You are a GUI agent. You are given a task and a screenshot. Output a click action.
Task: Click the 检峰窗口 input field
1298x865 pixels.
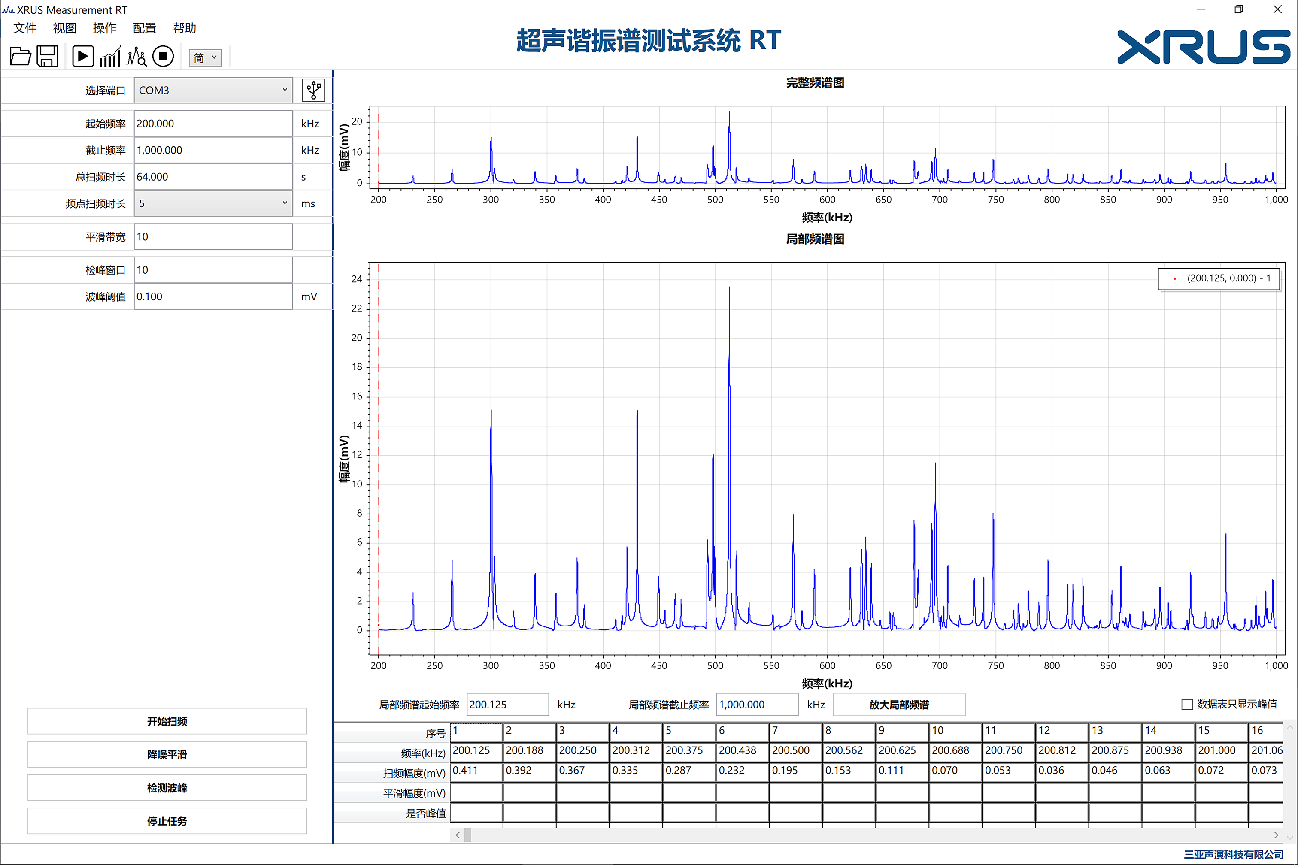[213, 270]
